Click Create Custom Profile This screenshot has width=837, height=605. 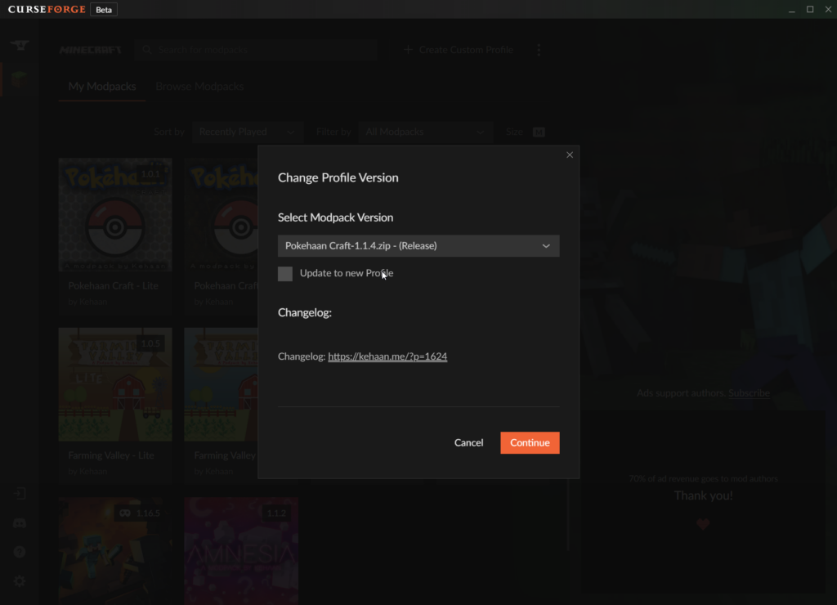[x=459, y=50]
